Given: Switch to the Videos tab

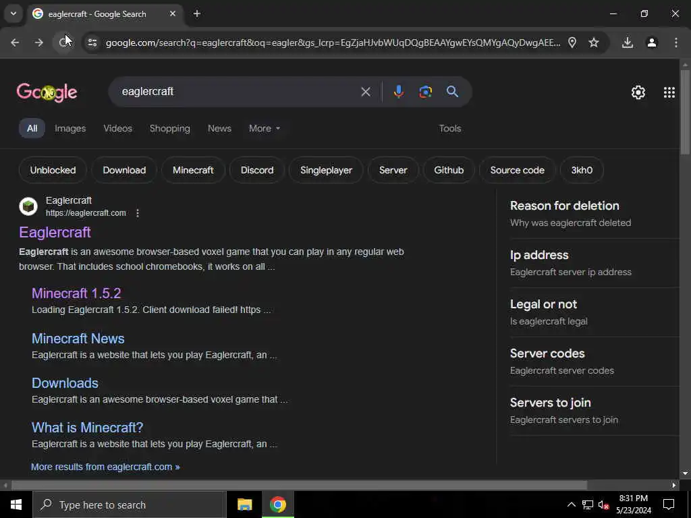Looking at the screenshot, I should (117, 129).
